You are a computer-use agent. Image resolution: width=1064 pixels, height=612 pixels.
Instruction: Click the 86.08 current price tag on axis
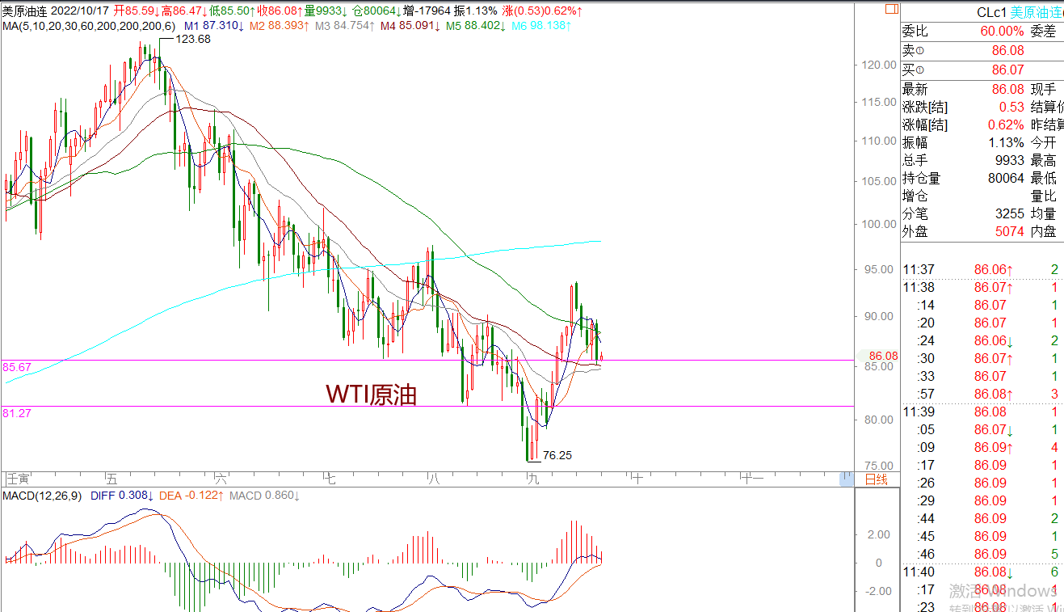tap(884, 356)
